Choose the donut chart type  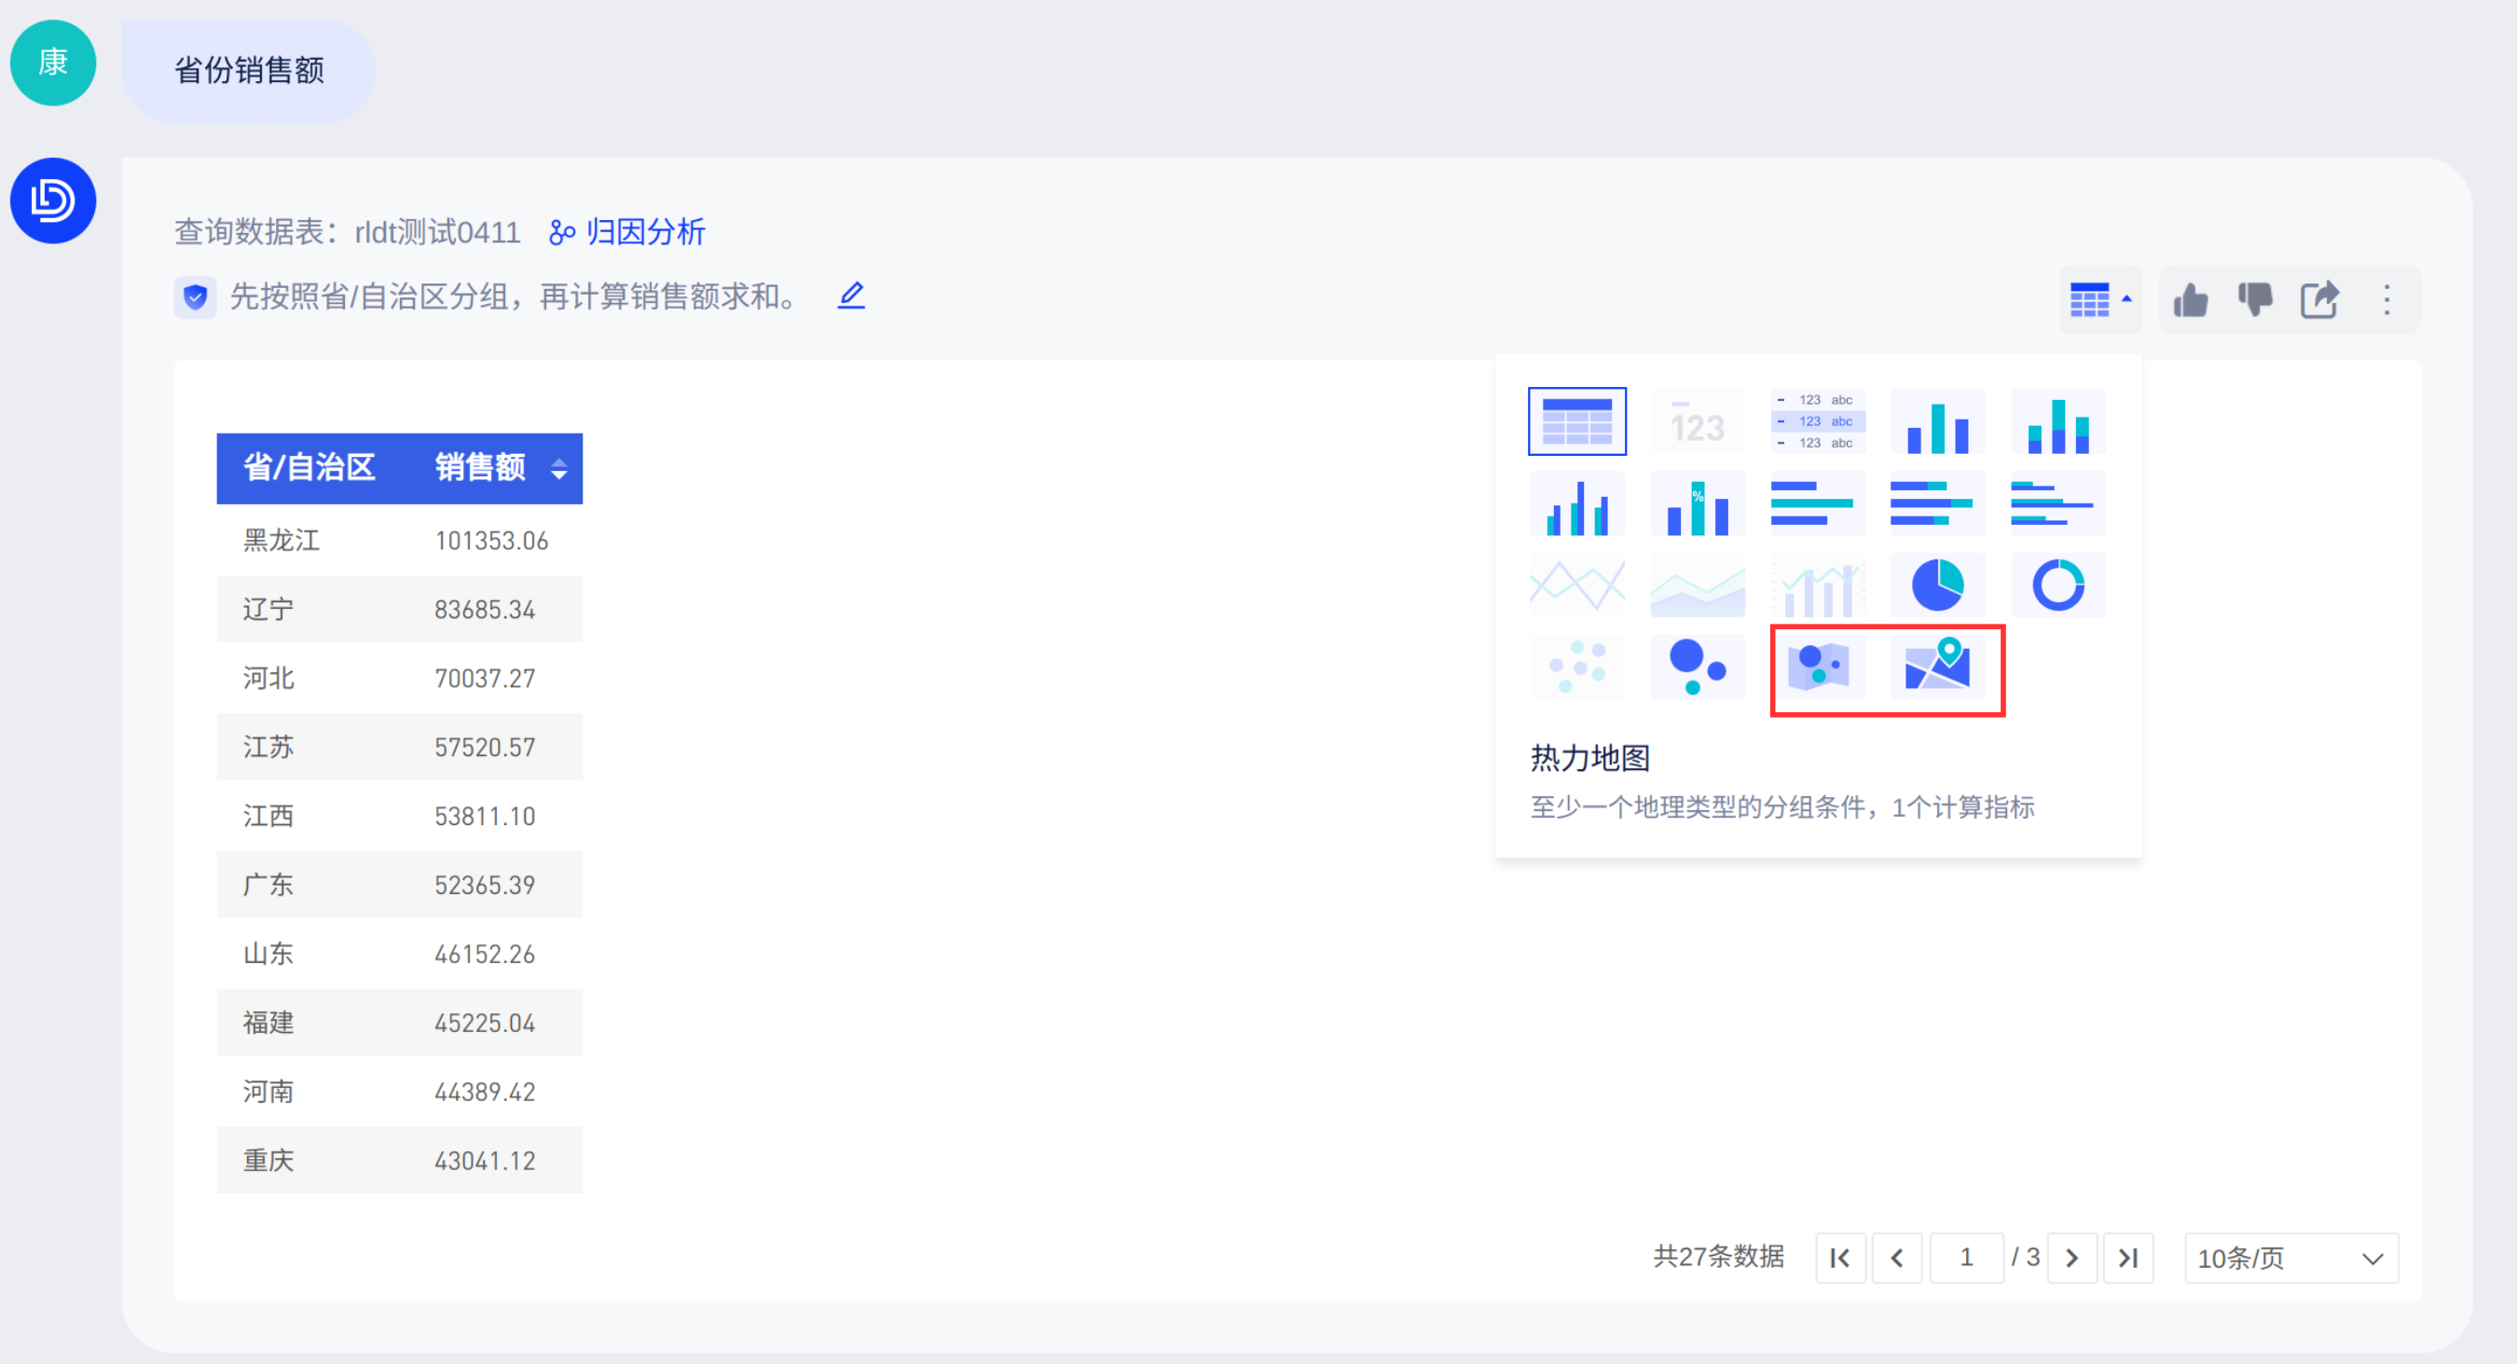[x=2056, y=586]
